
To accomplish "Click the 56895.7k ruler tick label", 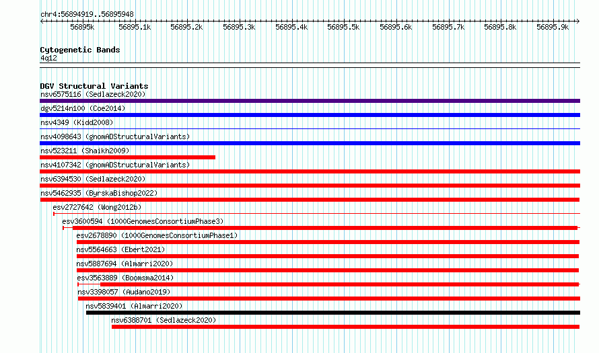I will [448, 27].
